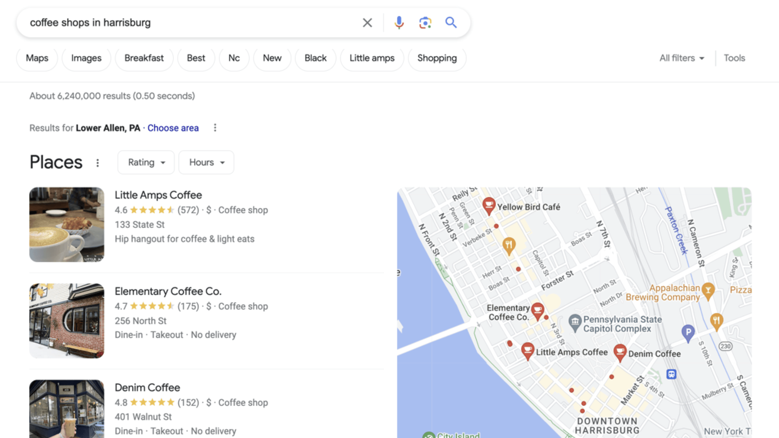Click the Paxton Creek label on map

click(x=676, y=230)
